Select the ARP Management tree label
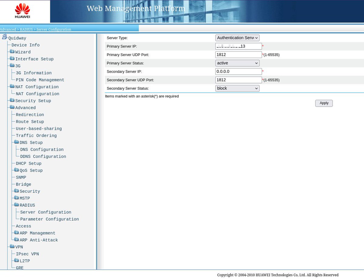 point(38,234)
